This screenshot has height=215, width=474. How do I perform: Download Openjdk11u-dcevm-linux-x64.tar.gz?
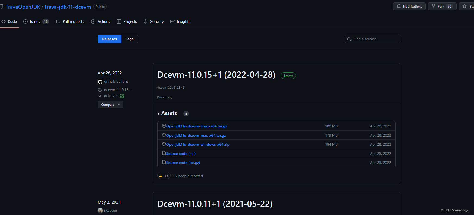pyautogui.click(x=197, y=126)
